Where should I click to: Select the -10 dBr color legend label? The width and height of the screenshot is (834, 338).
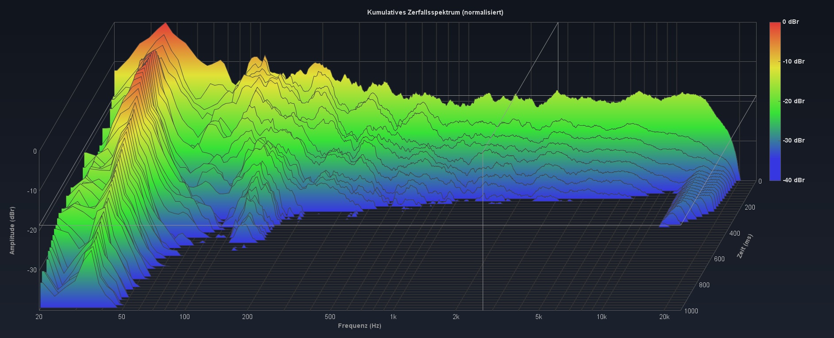tap(793, 61)
